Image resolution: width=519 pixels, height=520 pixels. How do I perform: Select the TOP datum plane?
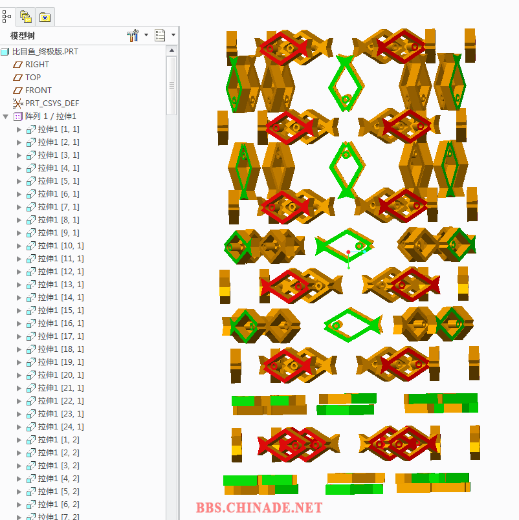[x=33, y=77]
